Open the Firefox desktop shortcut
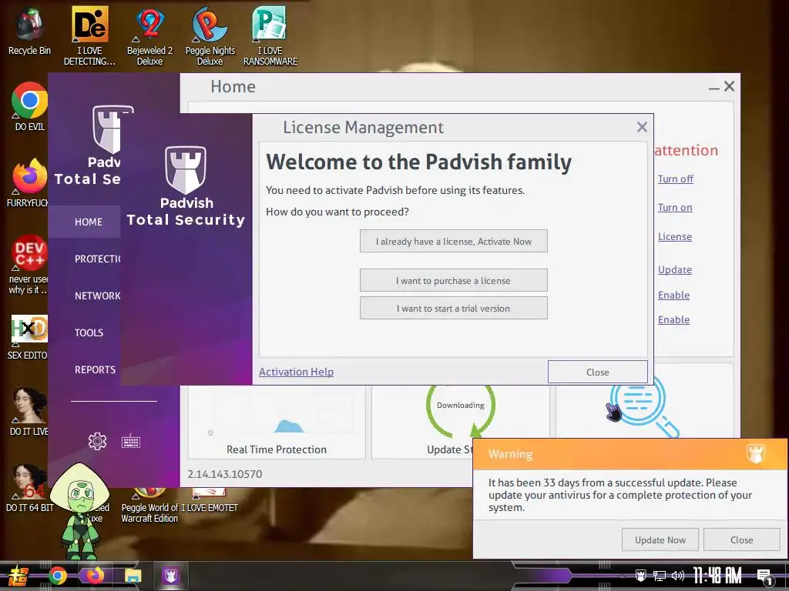The height and width of the screenshot is (591, 789). (29, 183)
